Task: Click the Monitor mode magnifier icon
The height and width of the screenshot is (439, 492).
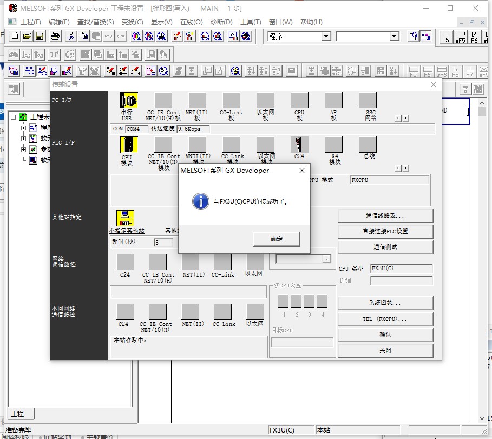Action: (x=54, y=70)
